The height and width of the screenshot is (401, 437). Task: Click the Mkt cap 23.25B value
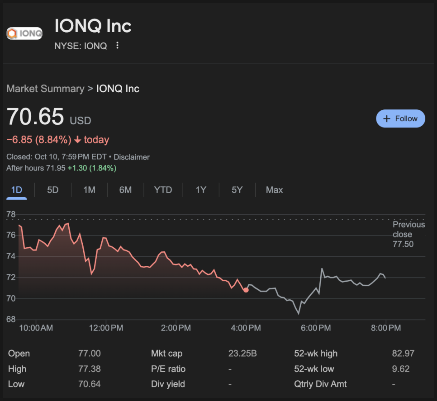click(242, 354)
